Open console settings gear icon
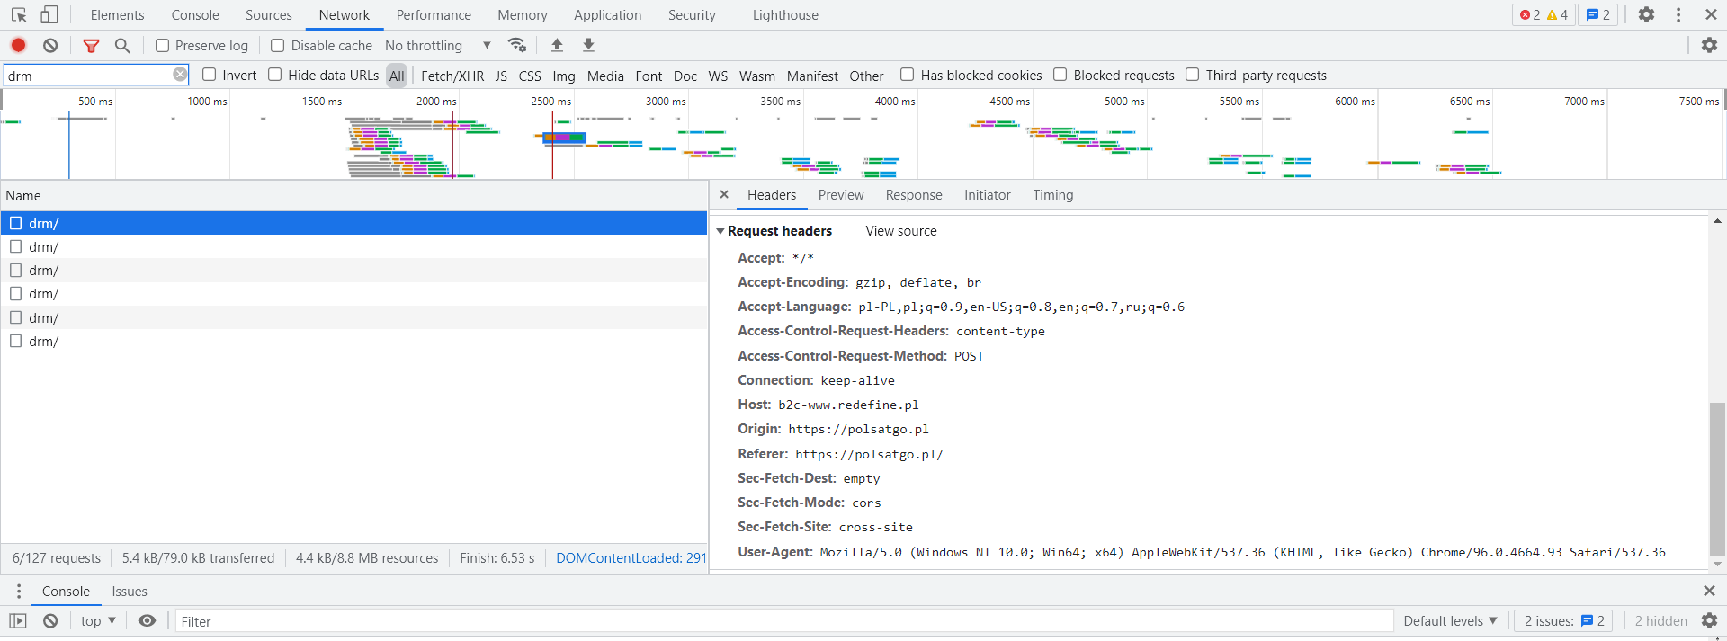The height and width of the screenshot is (641, 1727). (1709, 620)
